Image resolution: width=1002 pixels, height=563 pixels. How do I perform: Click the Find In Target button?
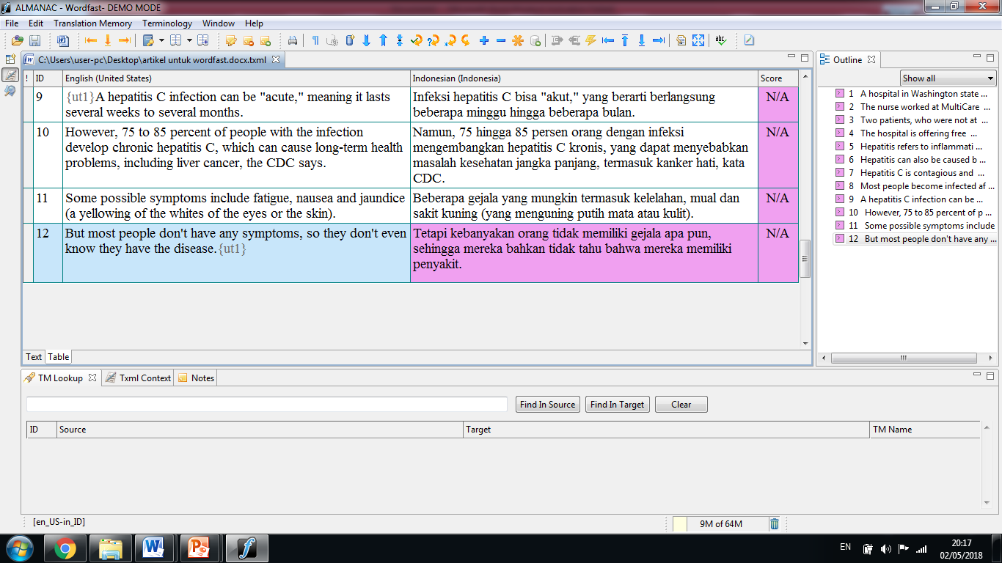pyautogui.click(x=618, y=405)
